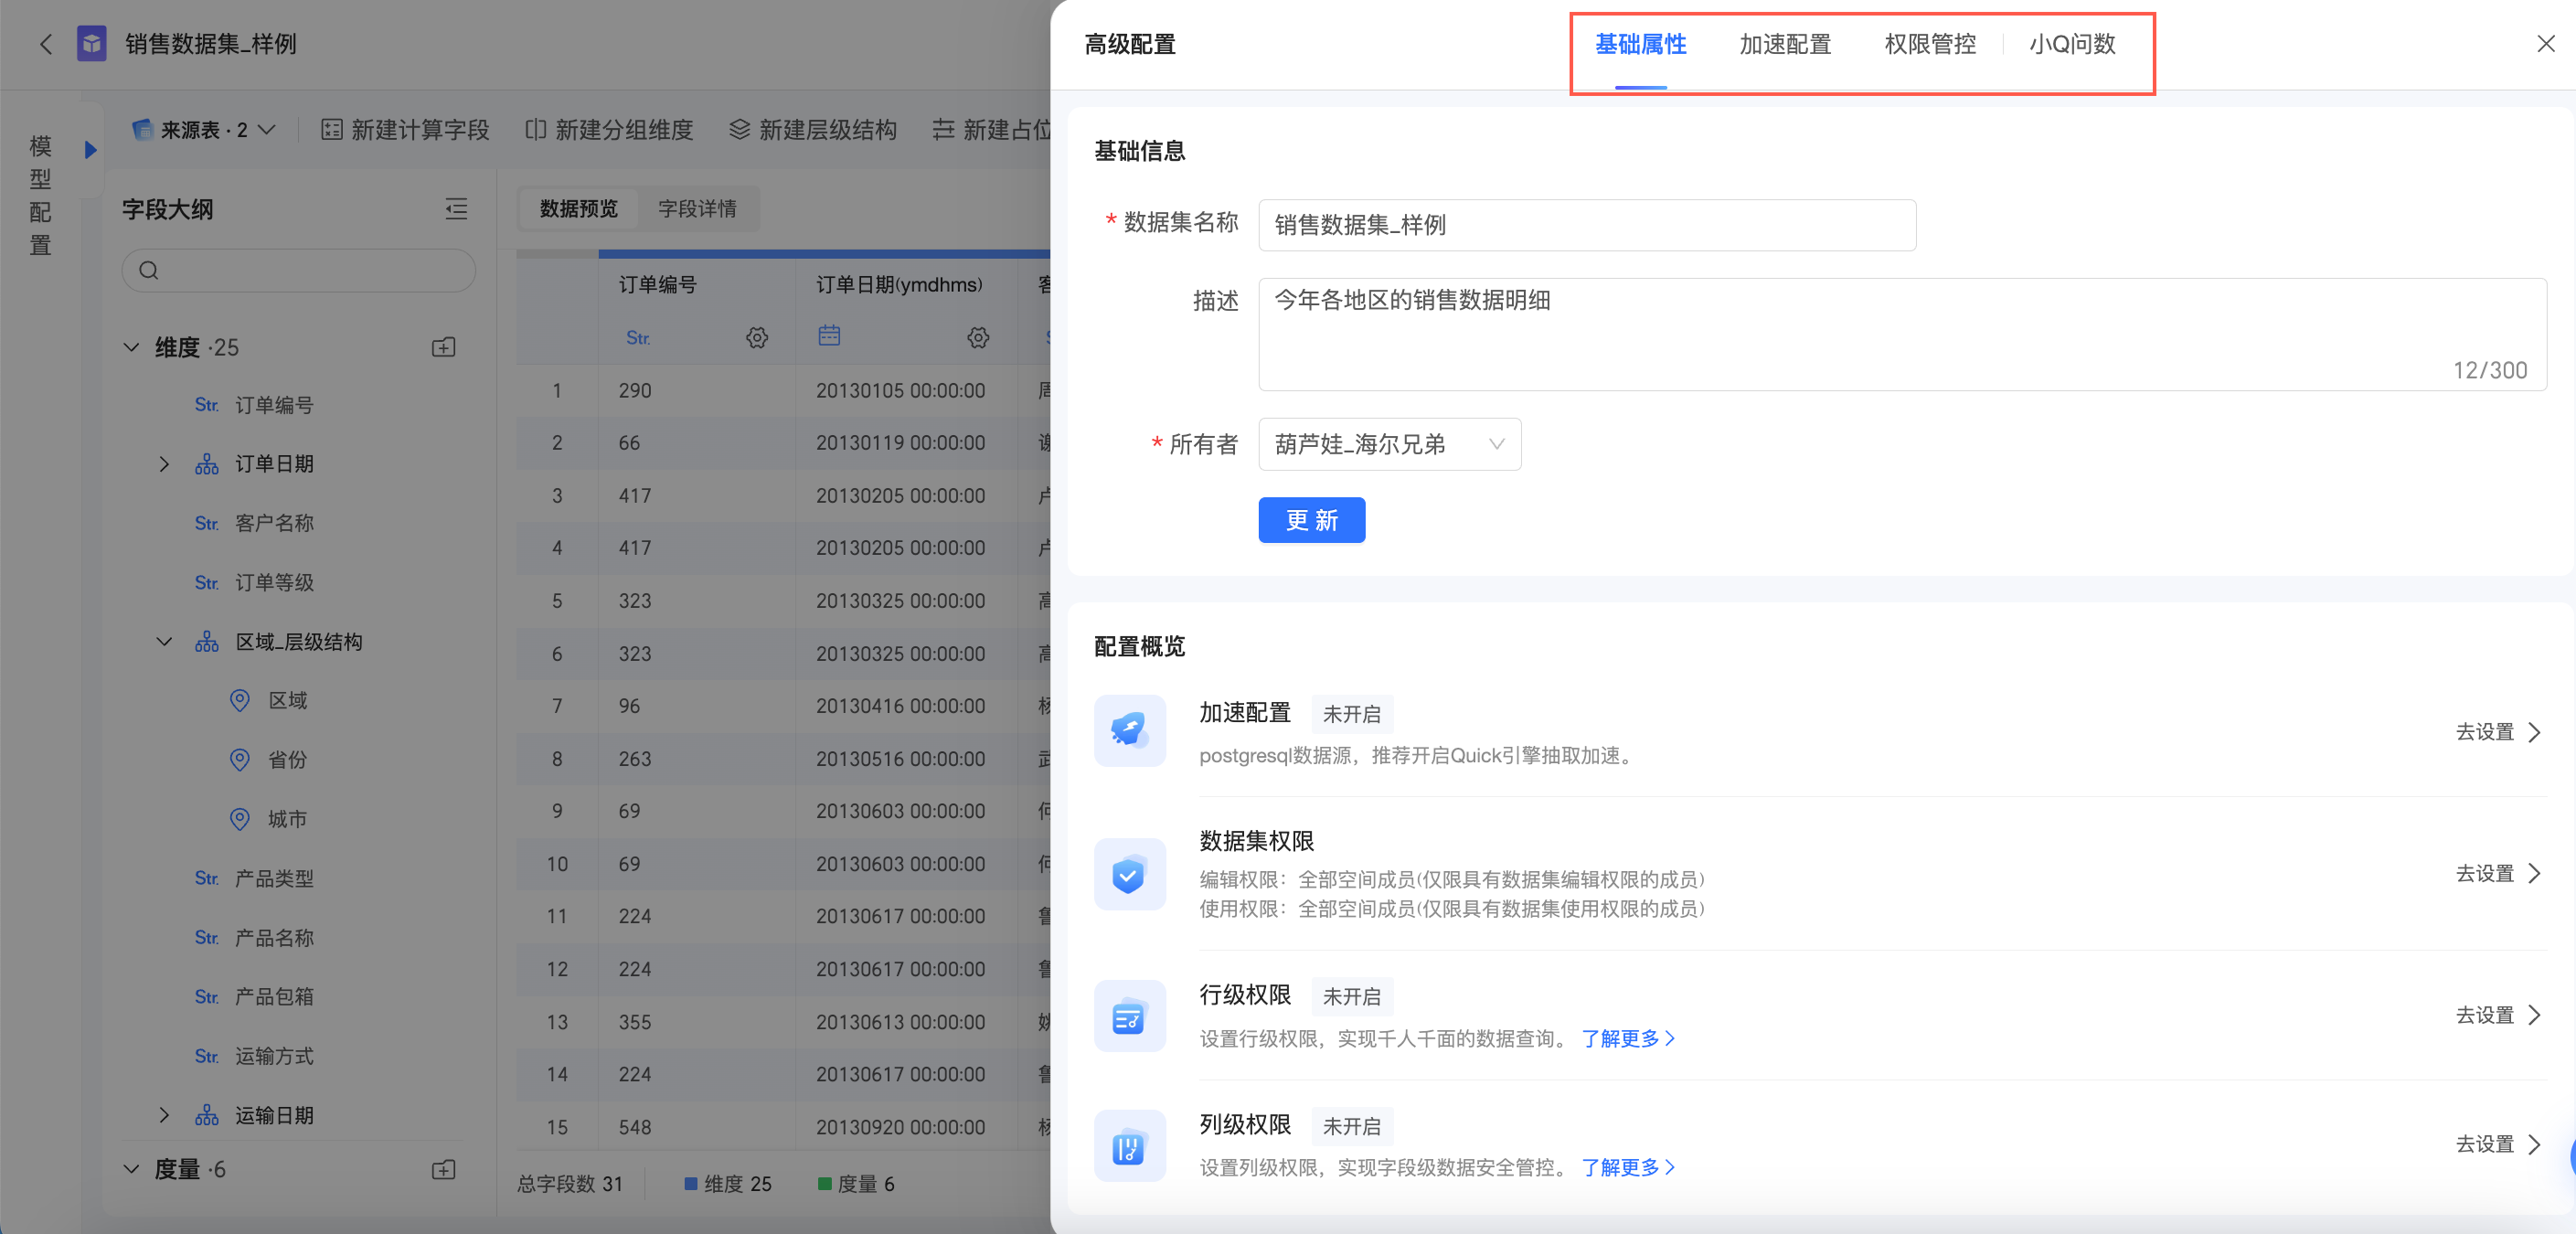The image size is (2576, 1234).
Task: Click the 数据集名称 input field
Action: (1587, 225)
